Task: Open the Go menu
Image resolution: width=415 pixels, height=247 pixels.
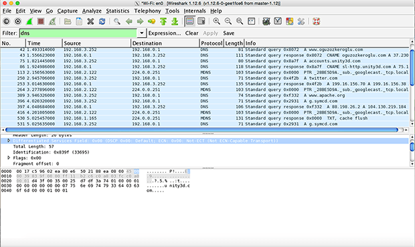Action: point(50,11)
